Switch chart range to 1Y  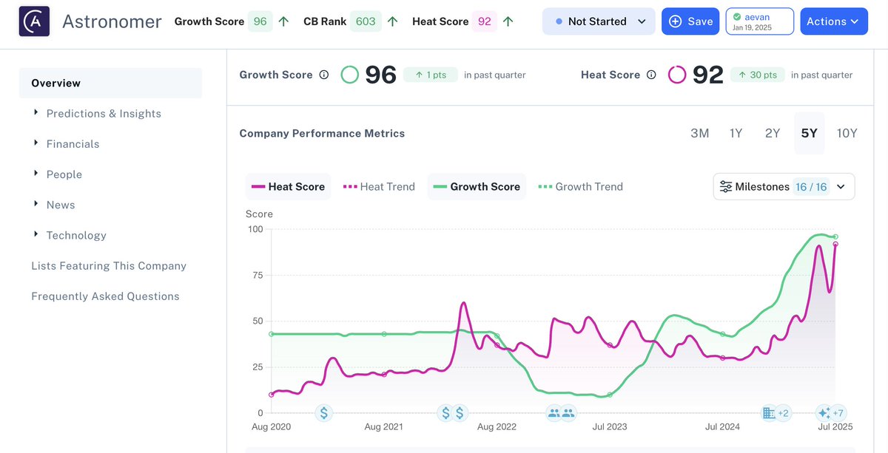point(736,134)
